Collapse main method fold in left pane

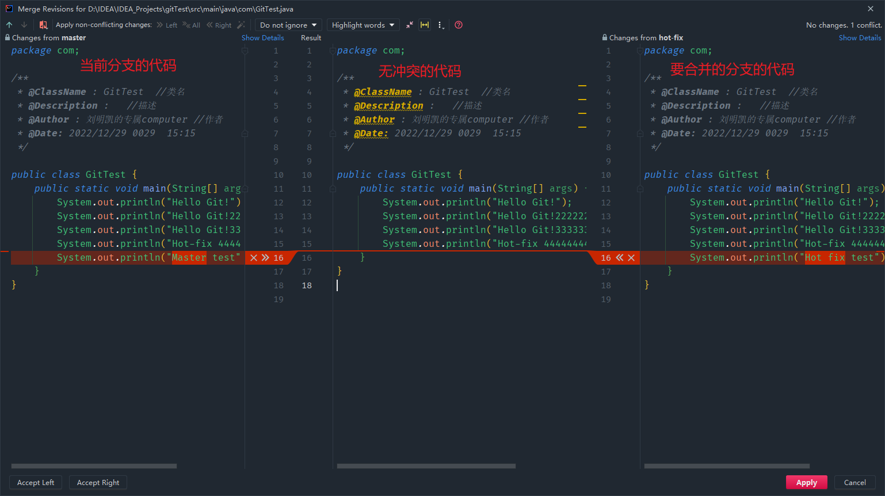pyautogui.click(x=245, y=189)
